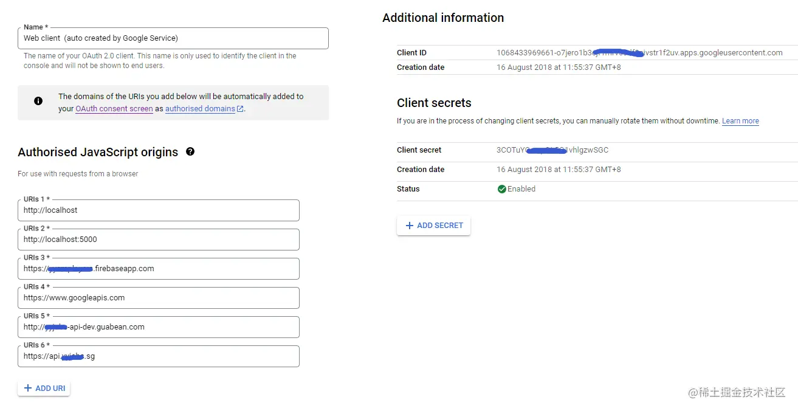Edit the URIs 5 guabean.com field

pos(159,327)
